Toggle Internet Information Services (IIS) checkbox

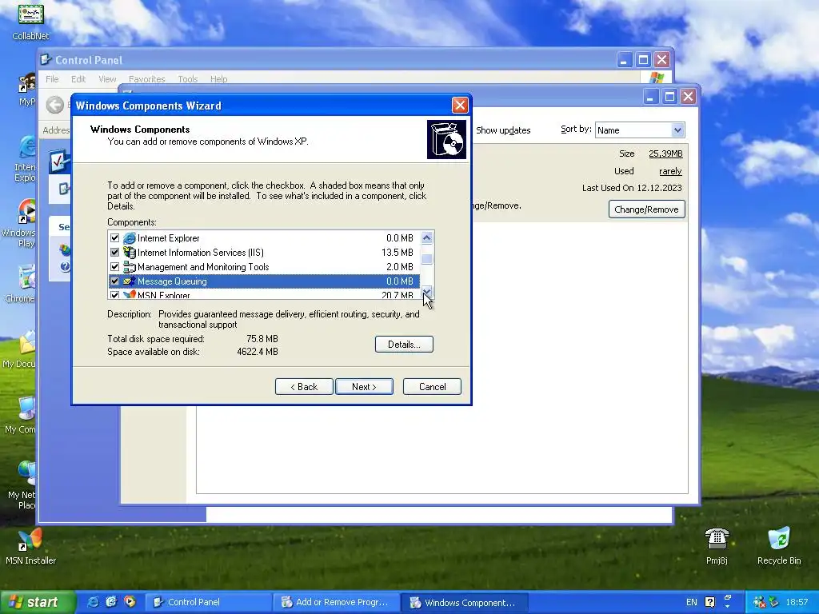coord(114,252)
